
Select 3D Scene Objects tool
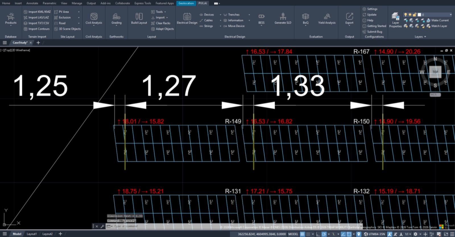pos(67,29)
